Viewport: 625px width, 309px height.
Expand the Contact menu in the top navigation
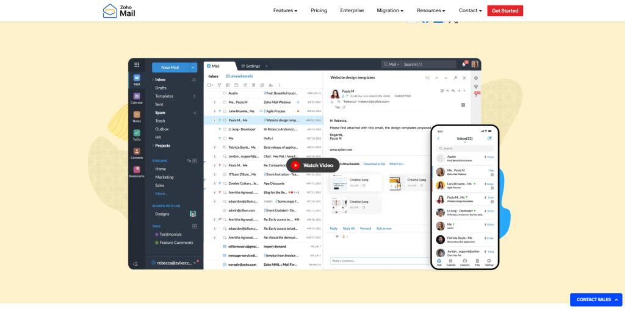coord(471,11)
